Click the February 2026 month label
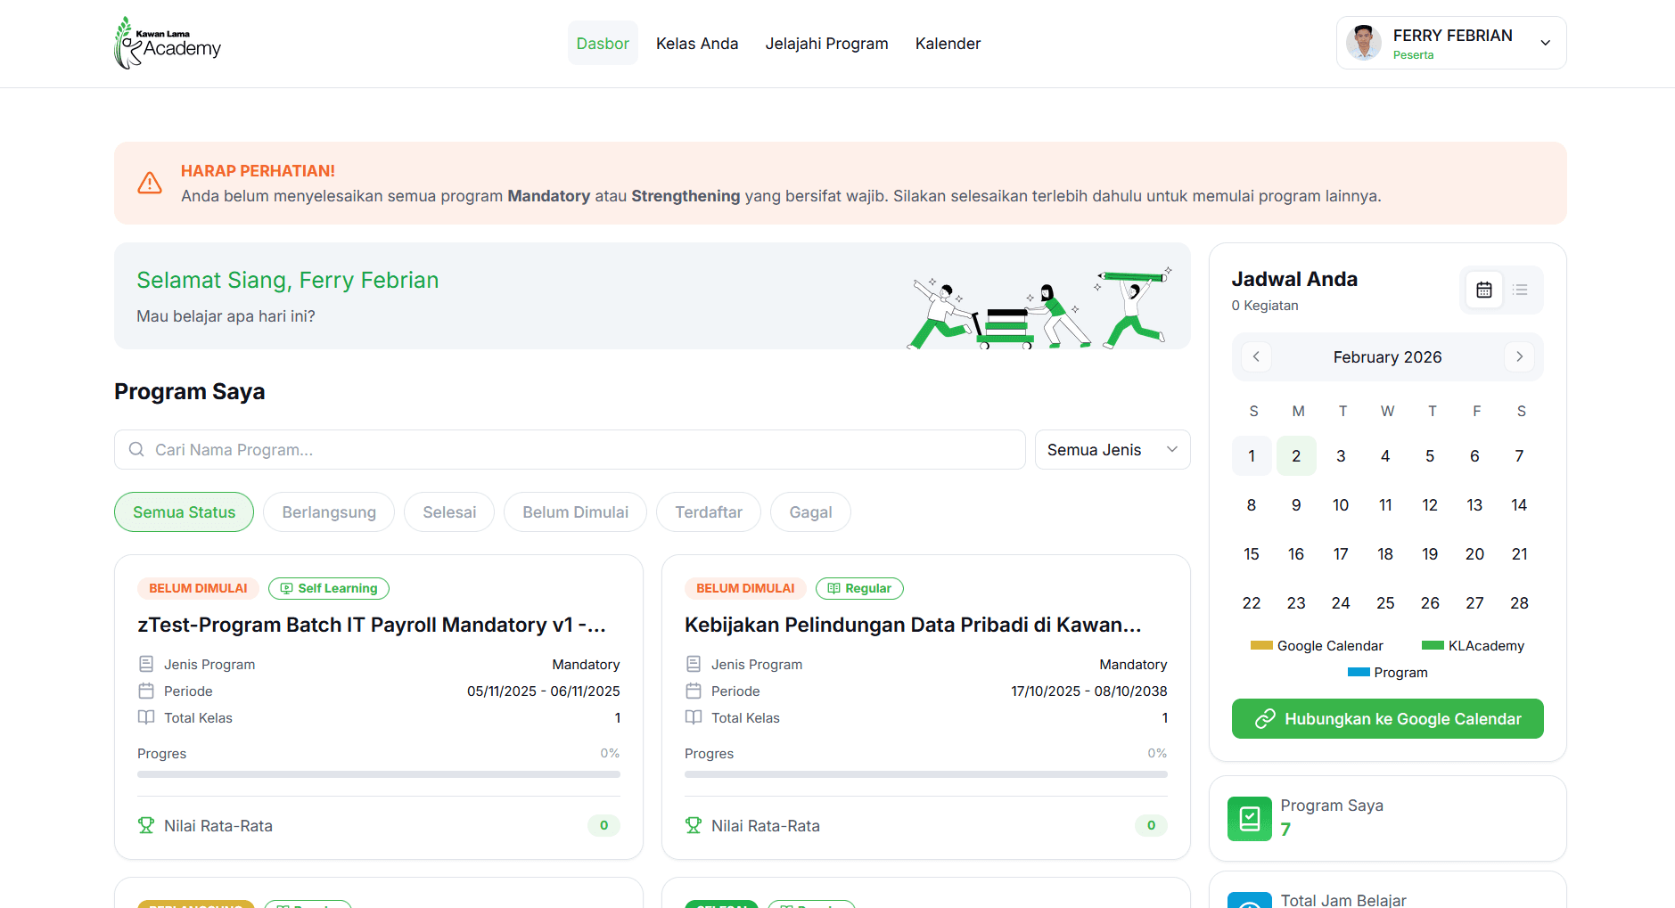This screenshot has height=908, width=1675. pos(1387,357)
